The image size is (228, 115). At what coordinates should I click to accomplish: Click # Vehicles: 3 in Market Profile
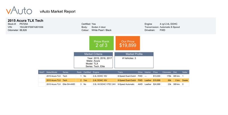click(x=129, y=58)
